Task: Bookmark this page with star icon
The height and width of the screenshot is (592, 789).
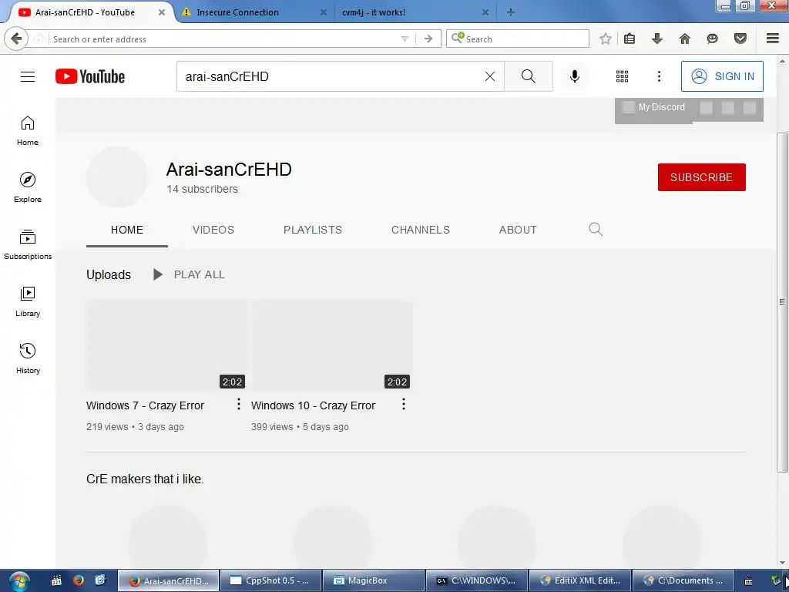Action: (x=606, y=39)
